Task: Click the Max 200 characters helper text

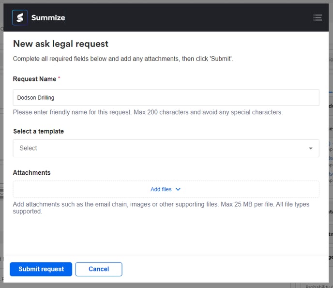Action: pos(148,112)
